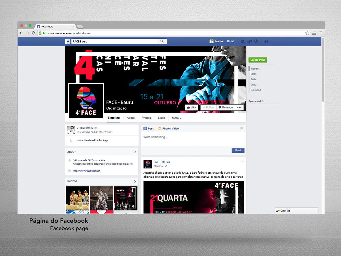The width and height of the screenshot is (341, 256).
Task: Jump to 2014 in timeline navigator
Action: click(x=254, y=79)
